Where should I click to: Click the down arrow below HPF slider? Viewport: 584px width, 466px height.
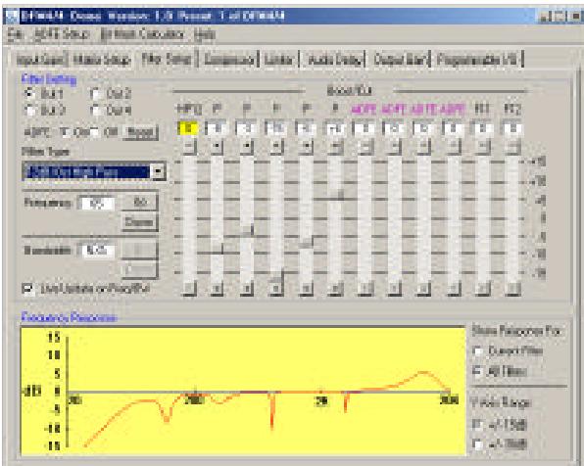189,289
